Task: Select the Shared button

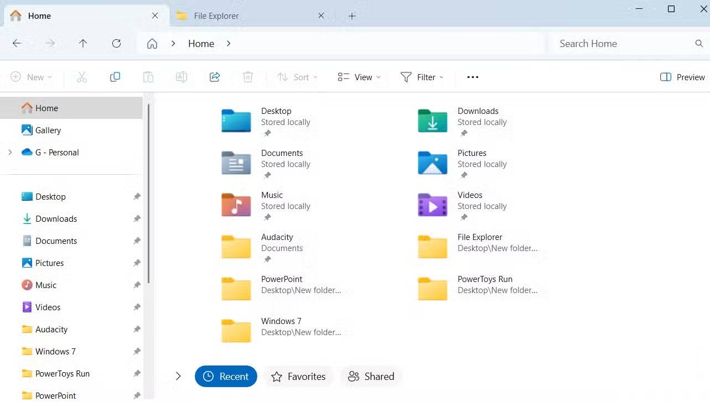Action: click(371, 377)
